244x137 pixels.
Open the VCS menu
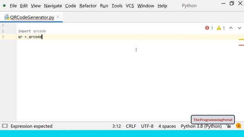pyautogui.click(x=130, y=6)
